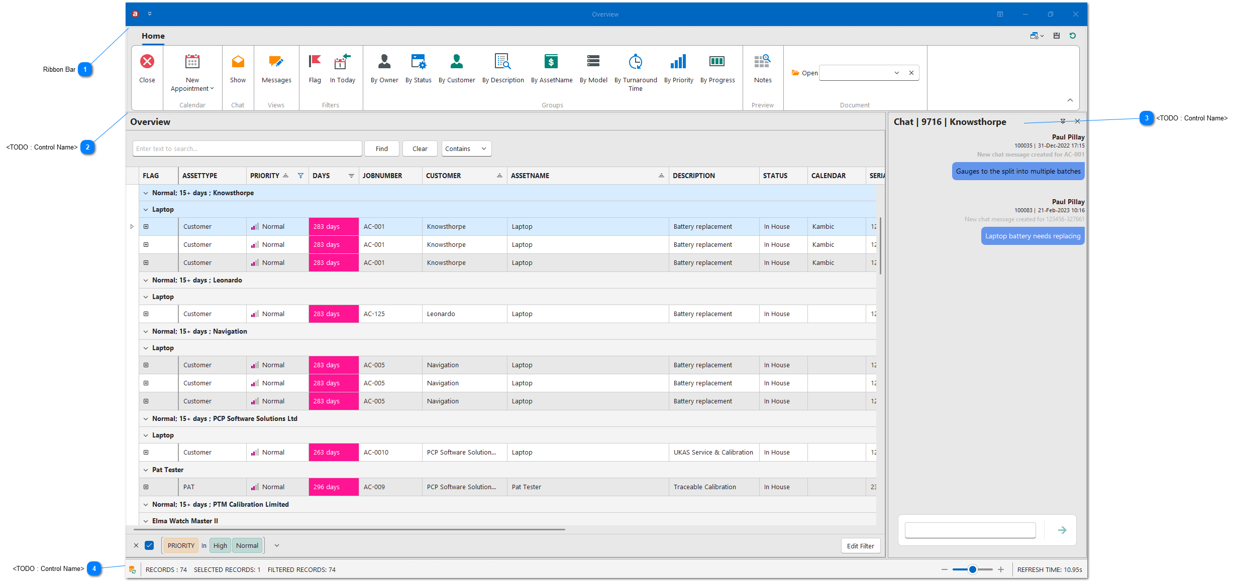Expand detail of PAT AC-009 row

tap(146, 487)
